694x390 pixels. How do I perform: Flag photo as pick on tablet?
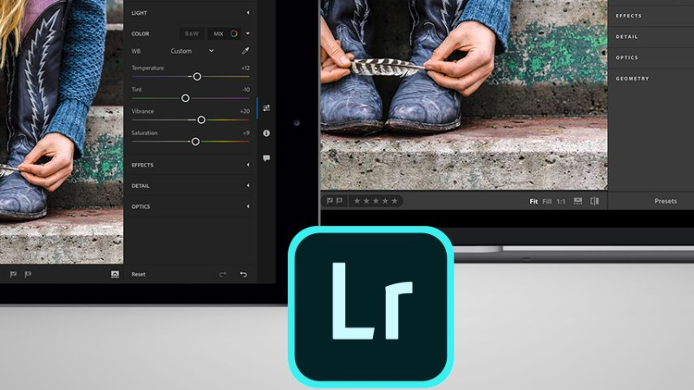click(13, 274)
